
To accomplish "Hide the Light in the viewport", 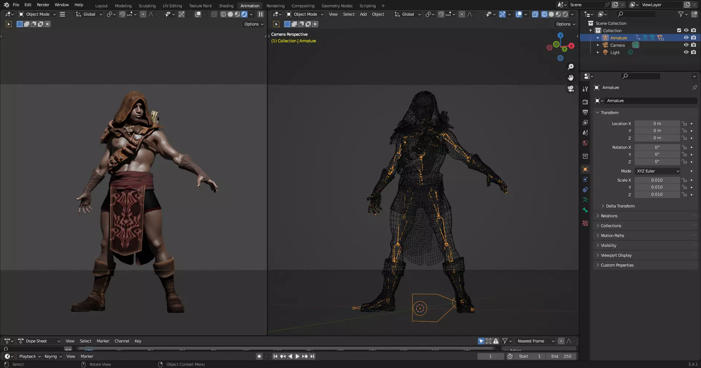I will tap(686, 52).
